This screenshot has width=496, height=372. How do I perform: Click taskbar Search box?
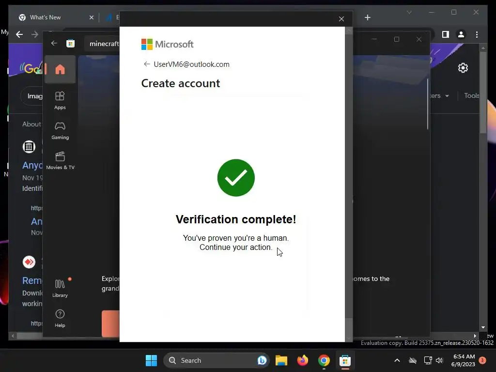click(x=216, y=360)
